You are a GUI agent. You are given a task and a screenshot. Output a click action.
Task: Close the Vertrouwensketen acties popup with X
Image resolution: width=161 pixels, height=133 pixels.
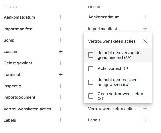[145, 41]
